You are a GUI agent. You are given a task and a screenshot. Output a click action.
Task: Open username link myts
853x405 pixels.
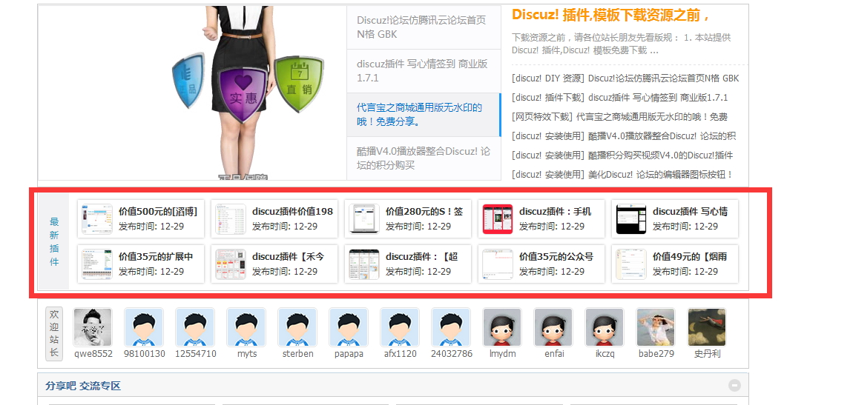(246, 353)
